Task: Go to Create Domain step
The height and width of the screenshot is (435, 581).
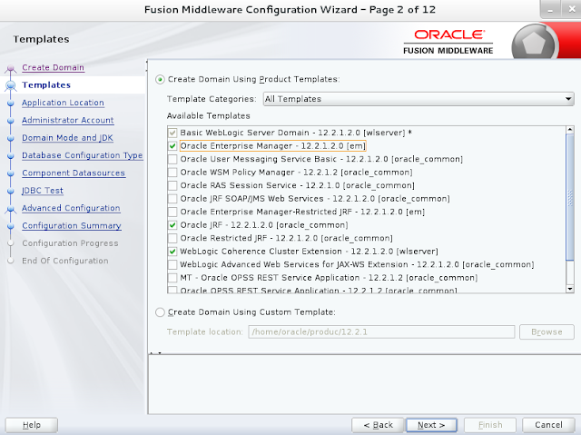Action: tap(53, 67)
